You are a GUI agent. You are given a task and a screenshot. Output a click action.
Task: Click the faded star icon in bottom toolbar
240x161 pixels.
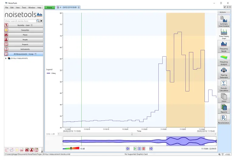tap(17, 150)
